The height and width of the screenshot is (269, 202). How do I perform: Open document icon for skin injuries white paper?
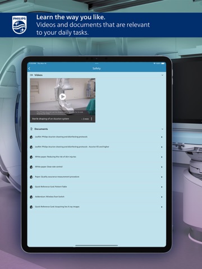31,157
